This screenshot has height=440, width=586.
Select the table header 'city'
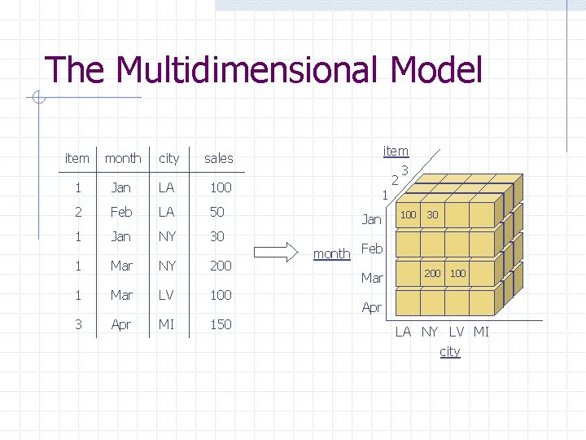pyautogui.click(x=169, y=159)
